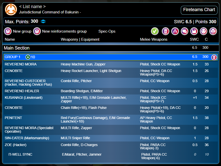Image resolution: width=221 pixels, height=166 pixels.
Task: Click 'AP Heavy Pistol, CC Weapon' text
Action: 156,120
